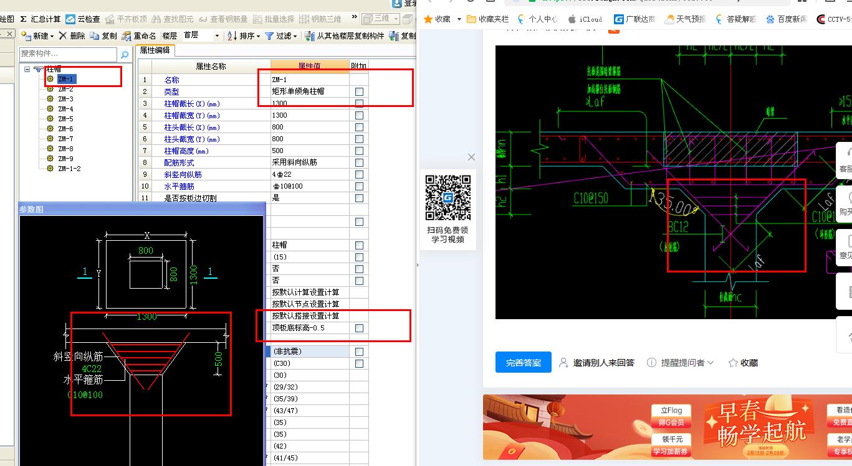The width and height of the screenshot is (852, 466).
Task: Click 学习加新券 button in banner
Action: (x=671, y=451)
